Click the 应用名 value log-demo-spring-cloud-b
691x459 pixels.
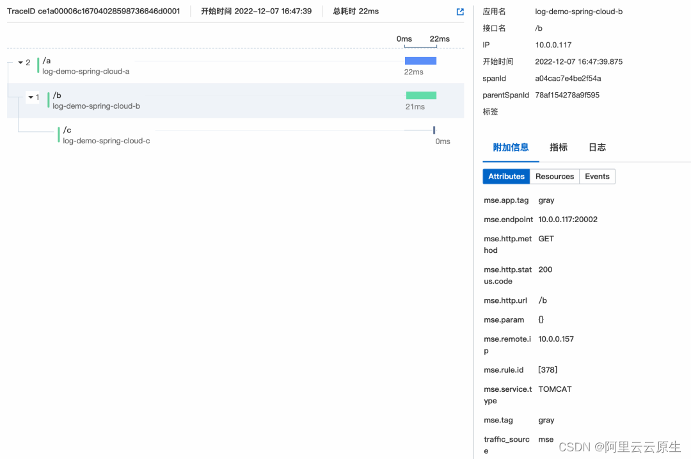tap(578, 12)
